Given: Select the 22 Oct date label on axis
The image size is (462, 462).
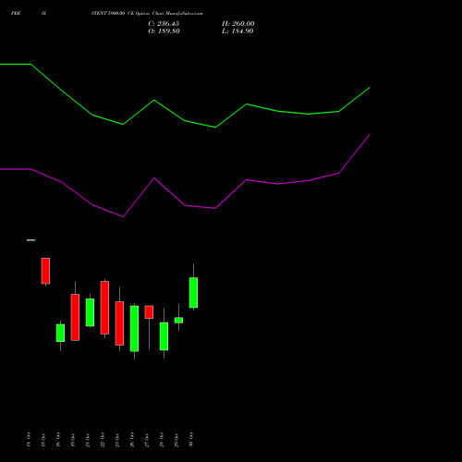Looking at the screenshot, I should pyautogui.click(x=103, y=440).
